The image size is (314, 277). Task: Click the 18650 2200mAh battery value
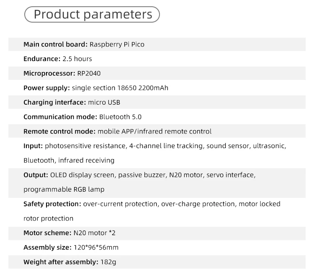[x=144, y=88]
